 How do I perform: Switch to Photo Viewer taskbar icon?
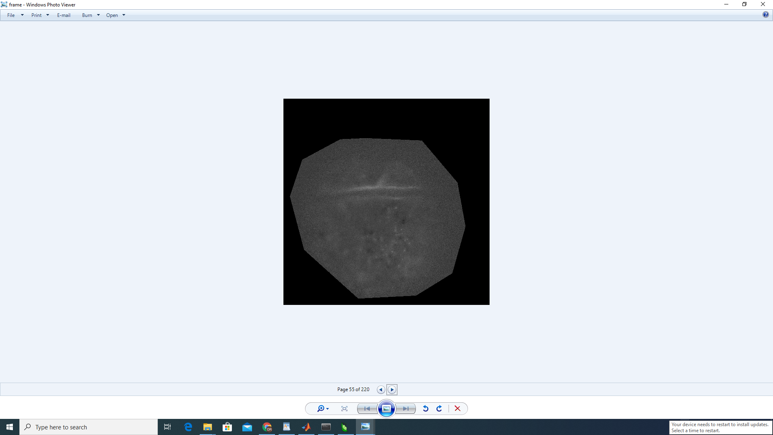tap(366, 427)
